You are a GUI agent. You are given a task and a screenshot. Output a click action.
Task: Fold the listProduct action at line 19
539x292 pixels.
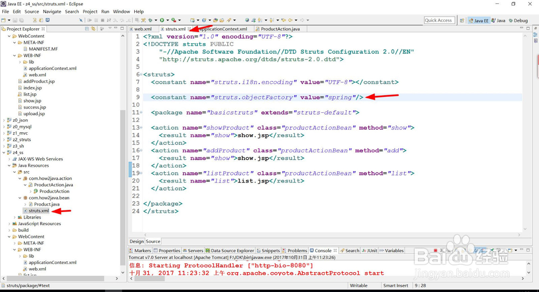click(x=141, y=173)
